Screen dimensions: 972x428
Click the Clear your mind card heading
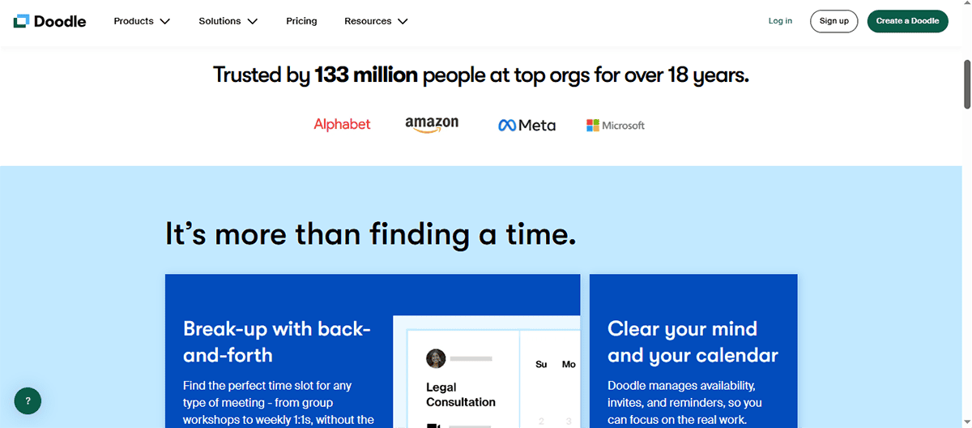(693, 341)
